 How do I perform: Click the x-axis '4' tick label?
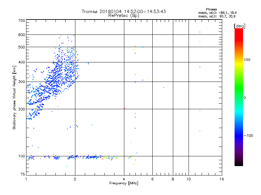point(124,179)
